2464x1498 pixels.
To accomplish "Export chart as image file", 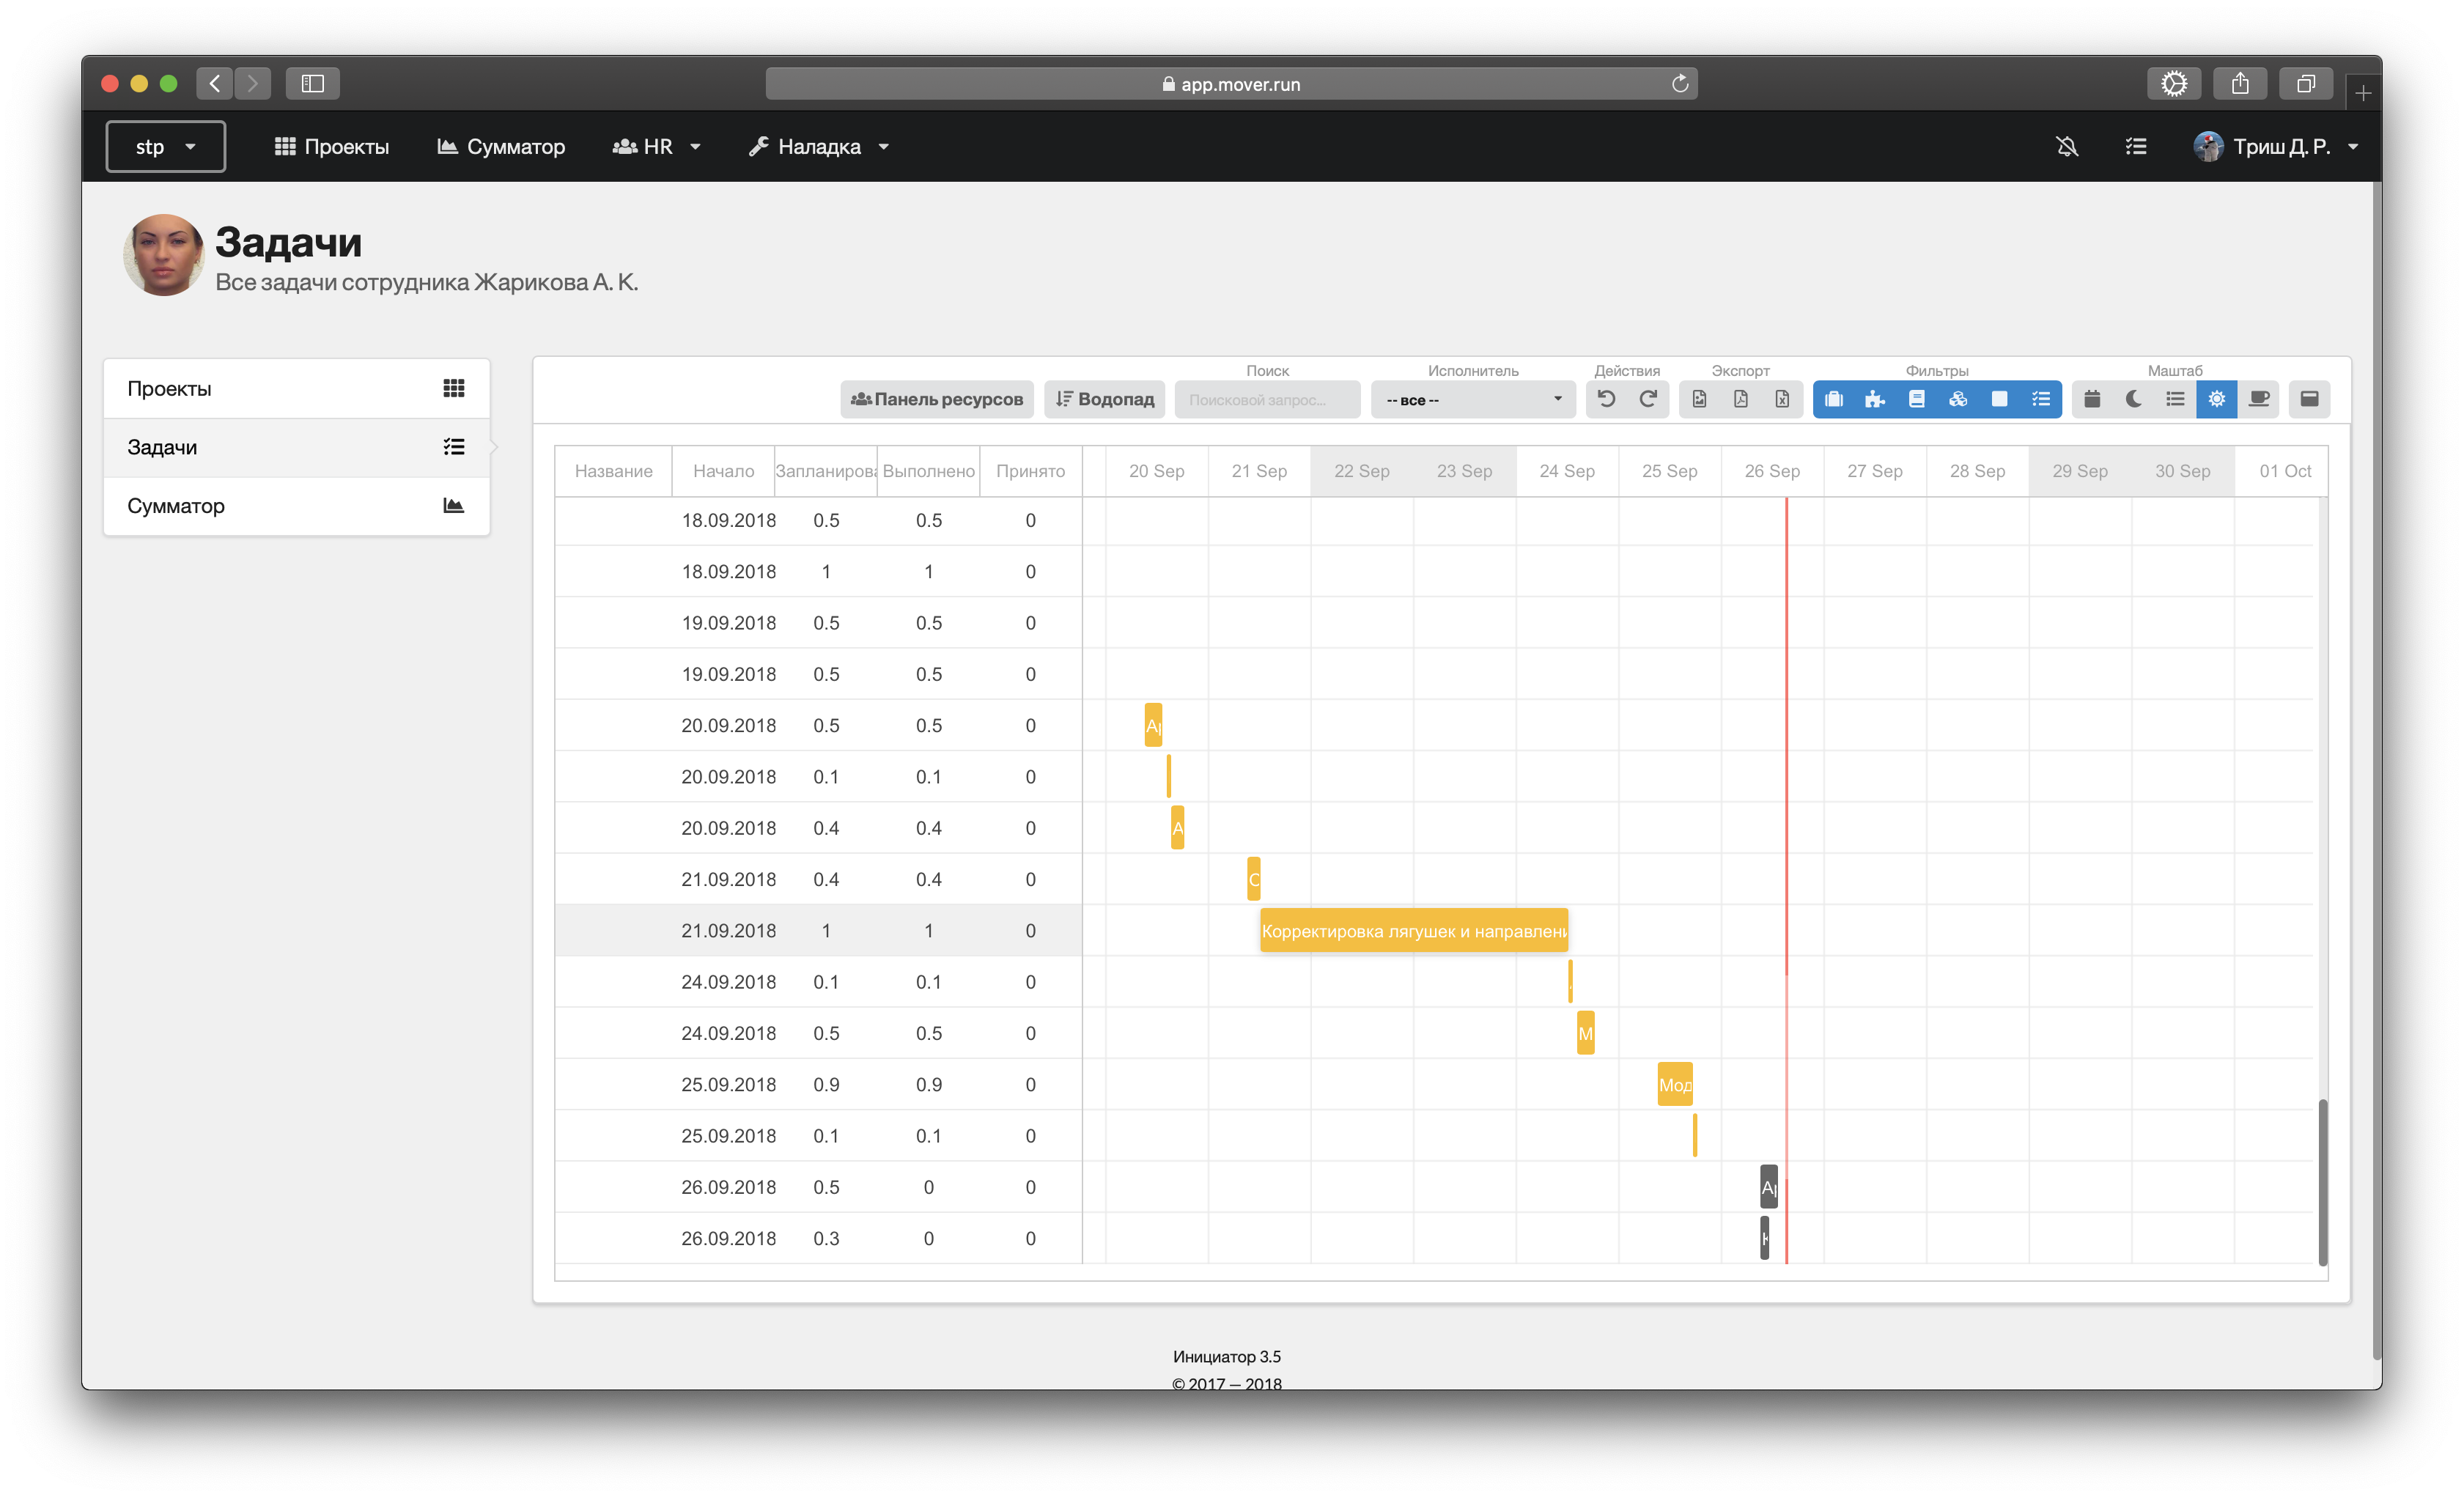I will coord(1699,399).
